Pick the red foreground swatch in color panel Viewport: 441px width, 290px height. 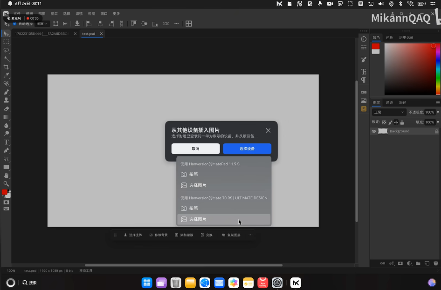click(x=376, y=47)
